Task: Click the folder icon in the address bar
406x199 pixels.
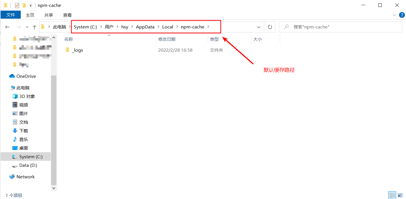Action: (x=43, y=27)
